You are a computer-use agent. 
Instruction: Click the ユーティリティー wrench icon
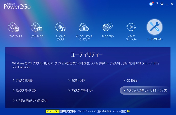pyautogui.click(x=155, y=27)
